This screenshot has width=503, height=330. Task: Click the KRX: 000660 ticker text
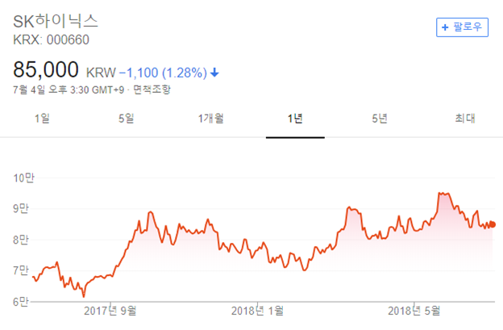click(51, 40)
